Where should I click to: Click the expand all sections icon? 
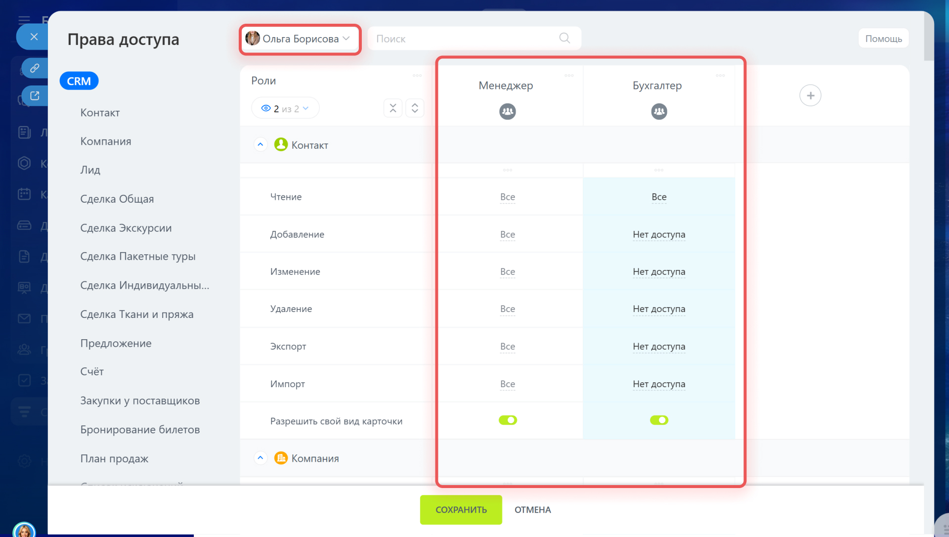pyautogui.click(x=415, y=108)
